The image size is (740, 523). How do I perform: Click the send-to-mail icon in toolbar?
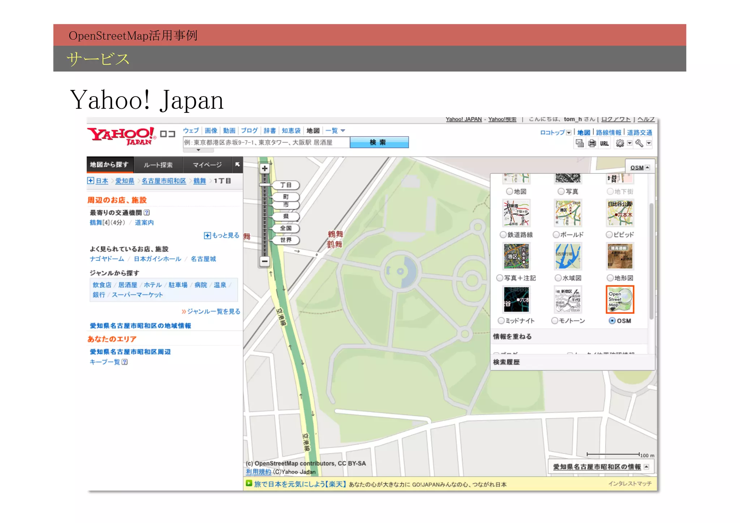point(580,143)
